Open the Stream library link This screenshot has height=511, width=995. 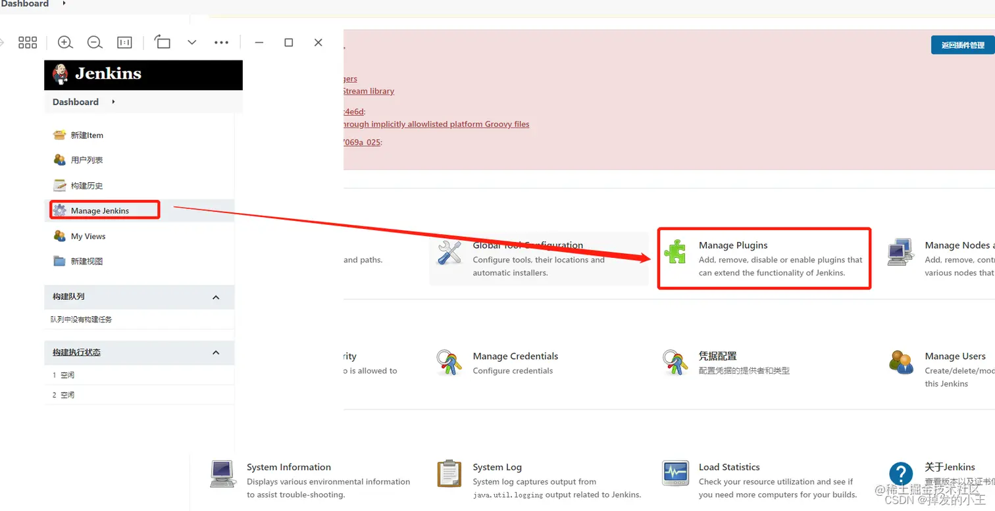tap(369, 91)
